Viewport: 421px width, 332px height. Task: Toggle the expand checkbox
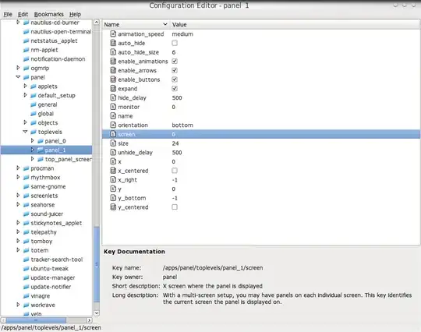(x=175, y=89)
